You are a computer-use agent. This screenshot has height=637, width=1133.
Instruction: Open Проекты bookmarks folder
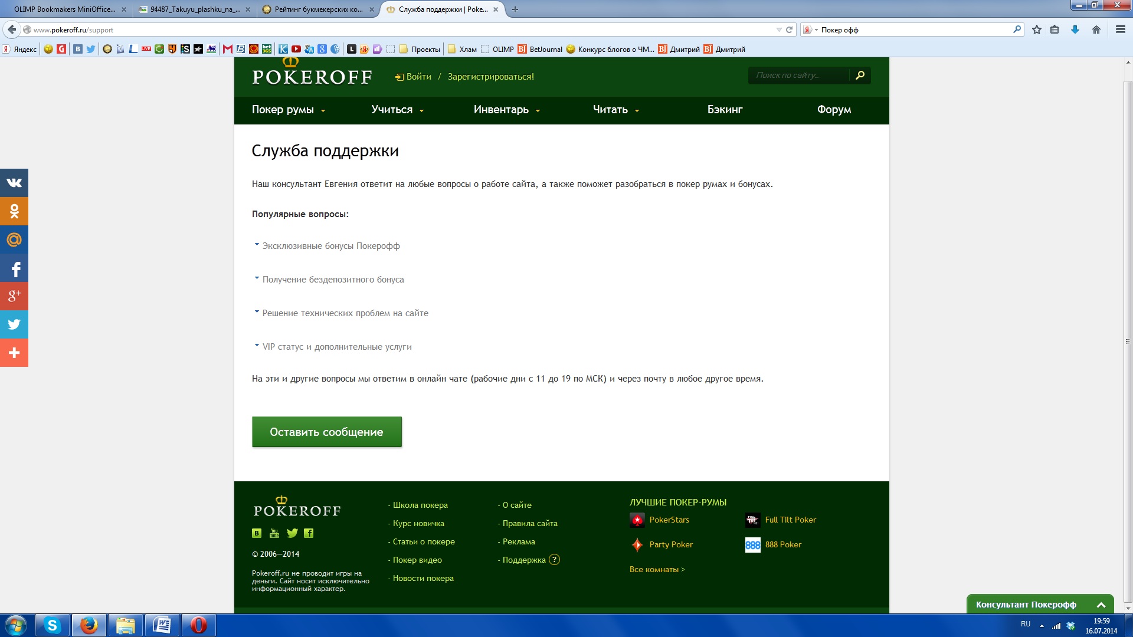click(x=420, y=50)
